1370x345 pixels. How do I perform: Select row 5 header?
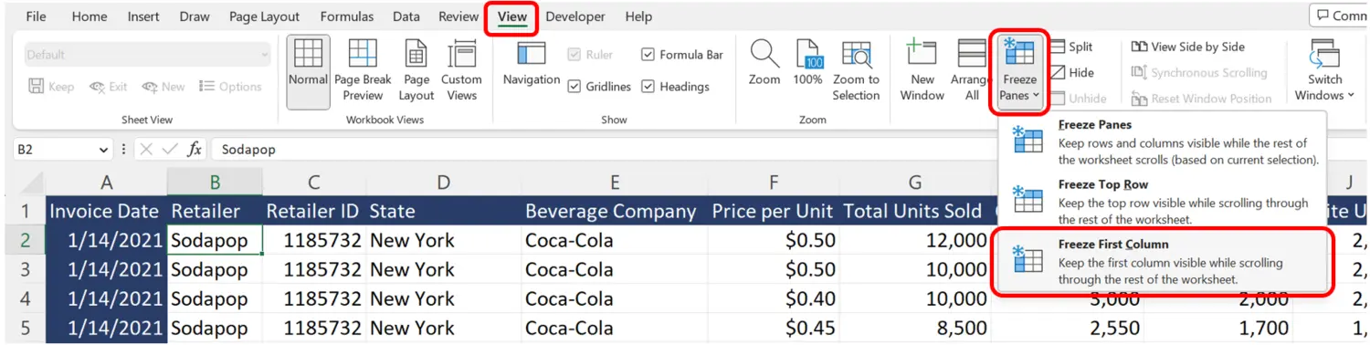point(25,328)
